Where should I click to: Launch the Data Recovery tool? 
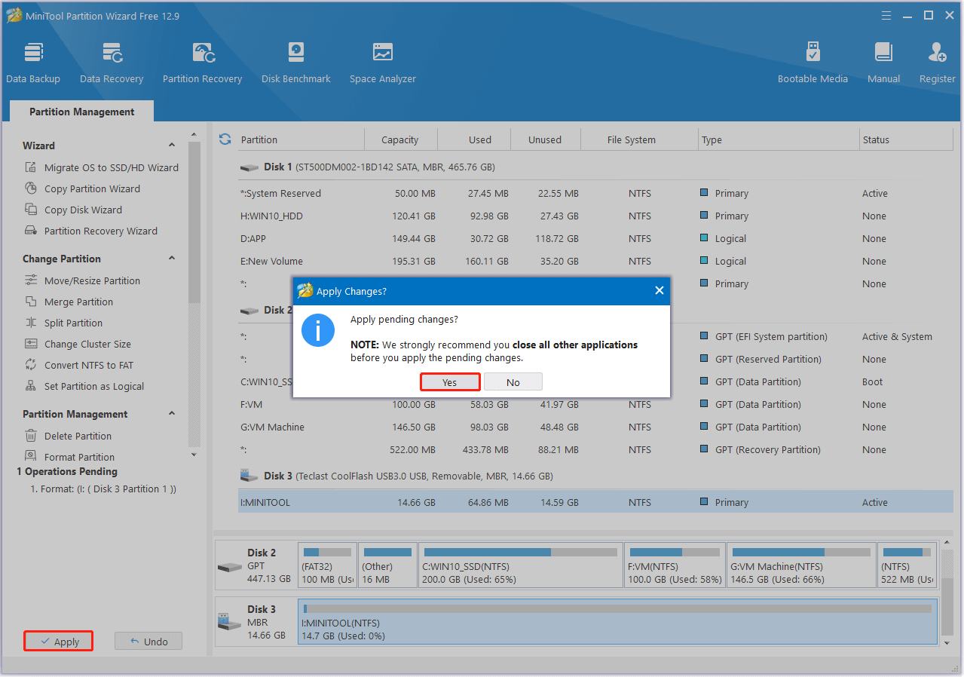pos(112,62)
